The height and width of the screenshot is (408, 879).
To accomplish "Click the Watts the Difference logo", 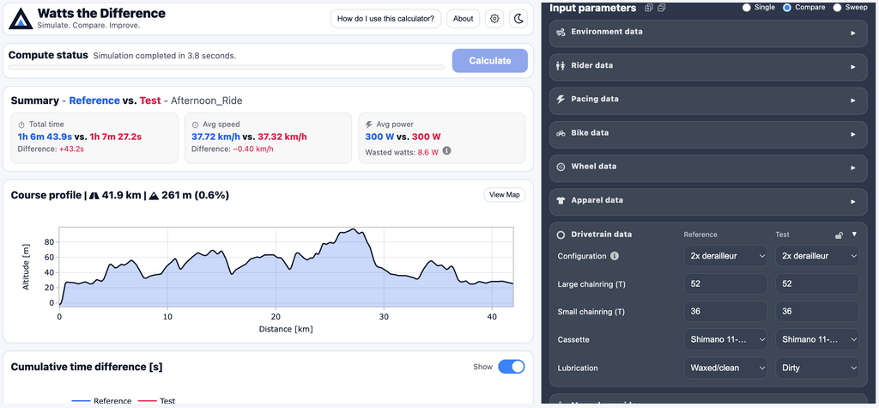I will click(22, 18).
